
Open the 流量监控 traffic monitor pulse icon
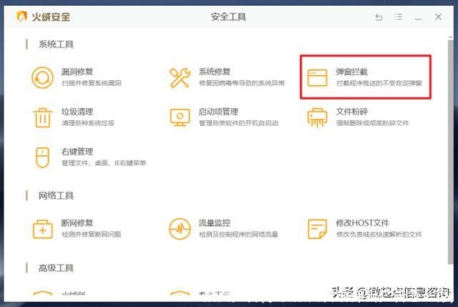(179, 228)
